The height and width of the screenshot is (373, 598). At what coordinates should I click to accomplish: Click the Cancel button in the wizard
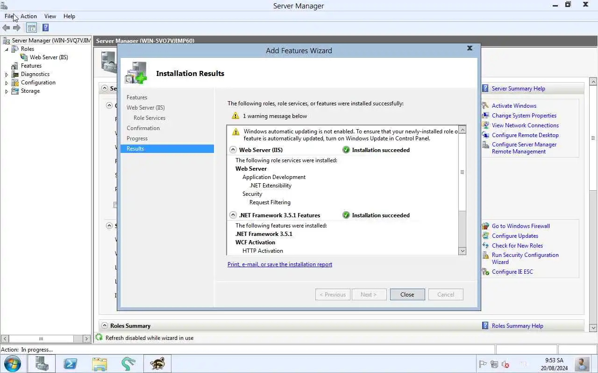446,295
